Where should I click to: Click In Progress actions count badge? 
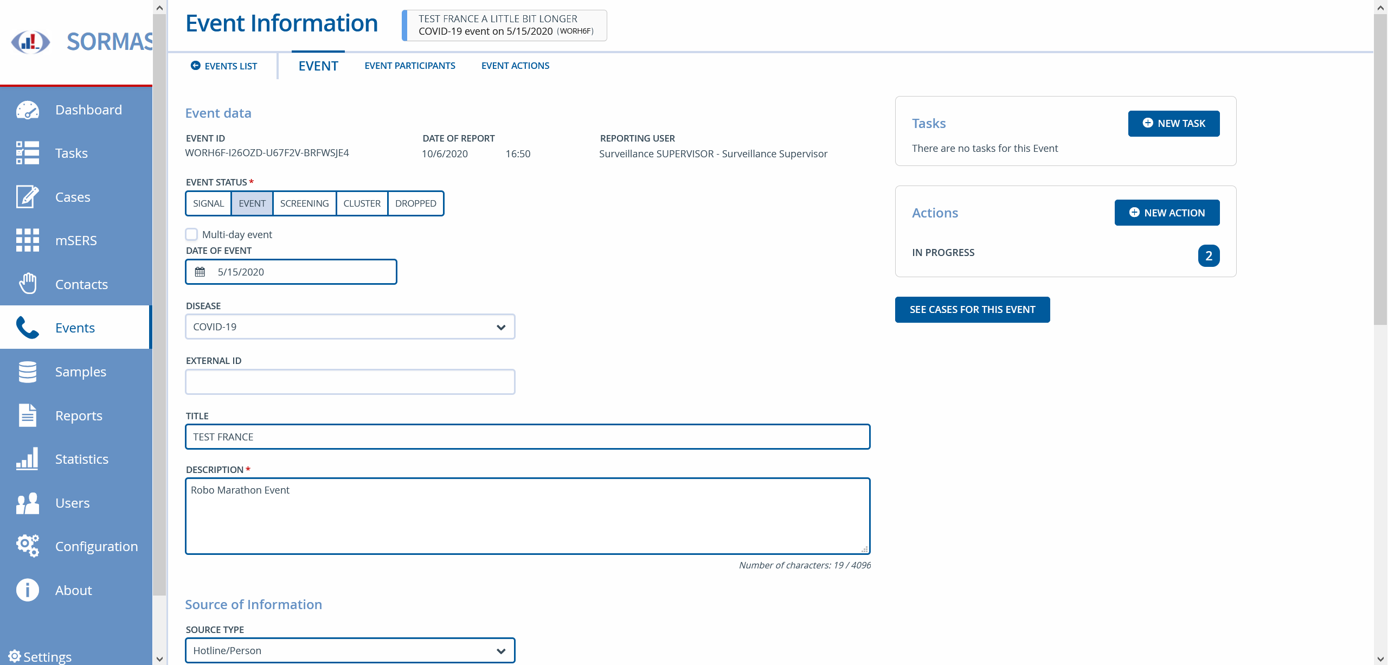click(1209, 255)
